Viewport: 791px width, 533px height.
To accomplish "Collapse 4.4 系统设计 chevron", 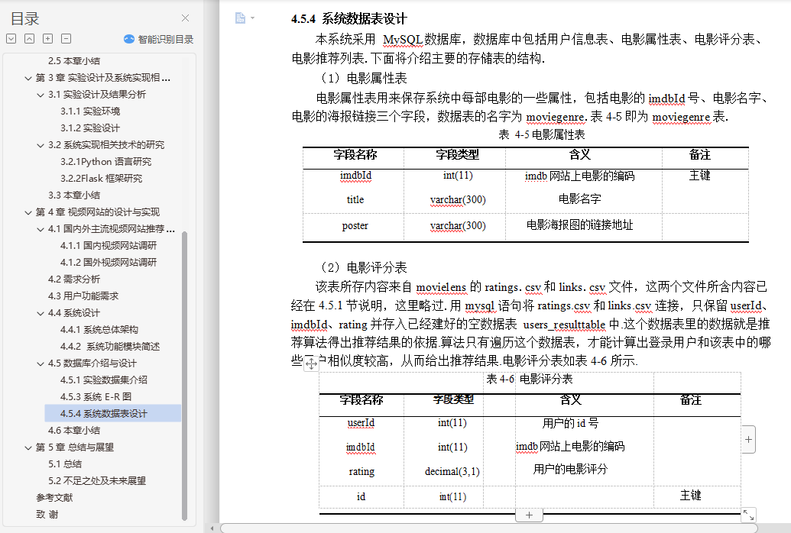I will (x=41, y=313).
